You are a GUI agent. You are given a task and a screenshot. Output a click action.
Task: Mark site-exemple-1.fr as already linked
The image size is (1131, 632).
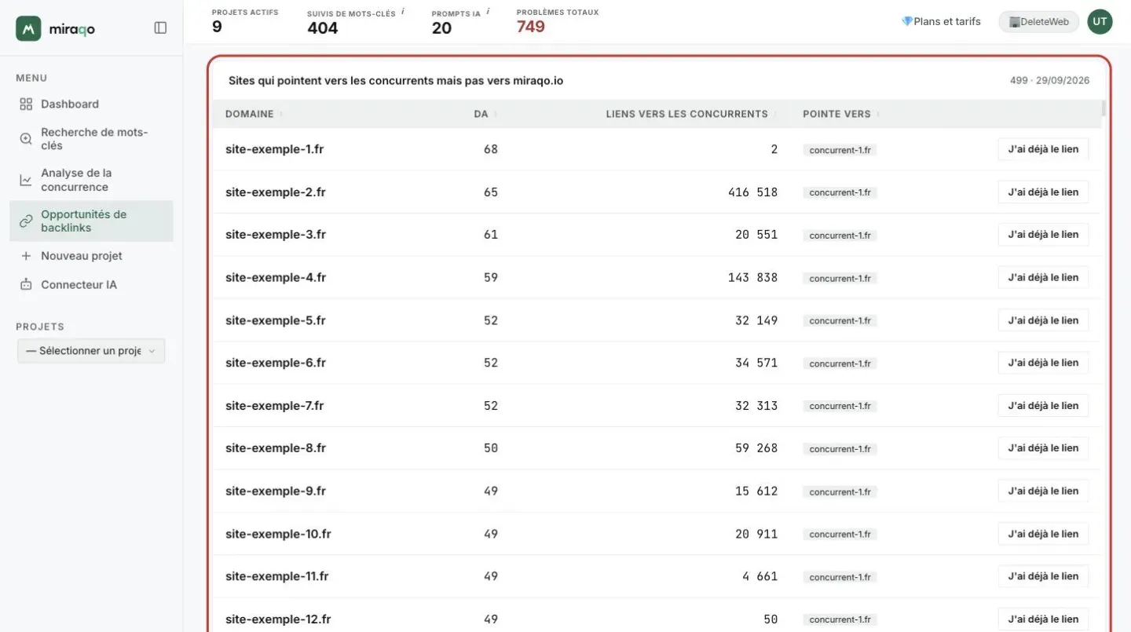coord(1043,149)
